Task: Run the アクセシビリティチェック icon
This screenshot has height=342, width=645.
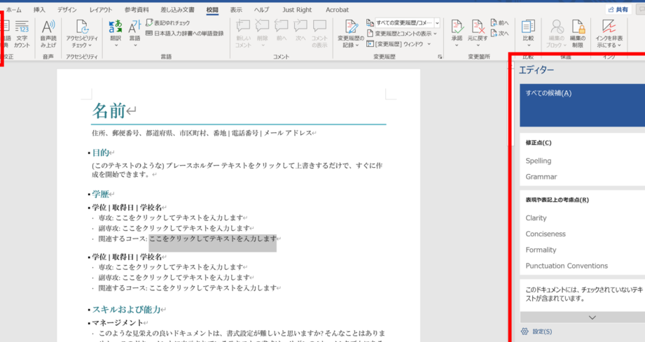Action: click(82, 27)
